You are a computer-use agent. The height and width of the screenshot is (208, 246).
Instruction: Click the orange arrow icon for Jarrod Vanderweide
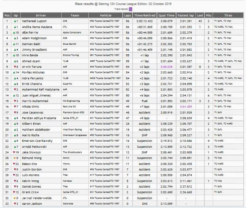14,197
